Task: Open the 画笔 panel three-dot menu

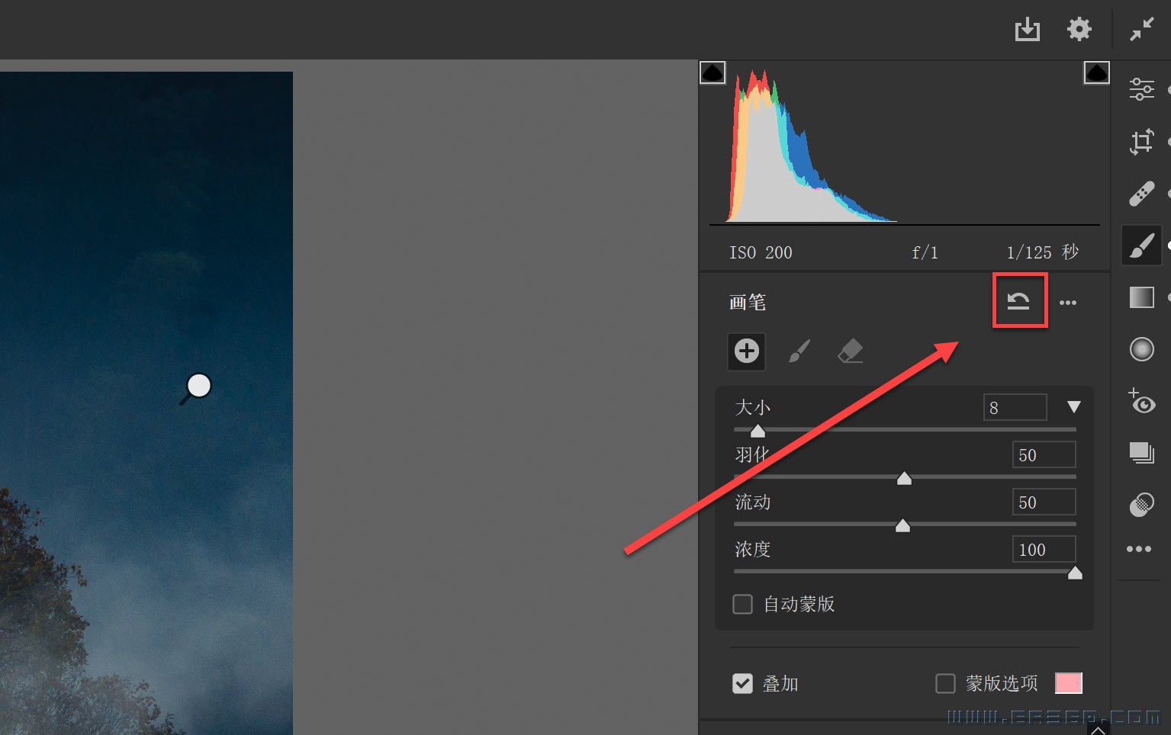Action: 1068,303
